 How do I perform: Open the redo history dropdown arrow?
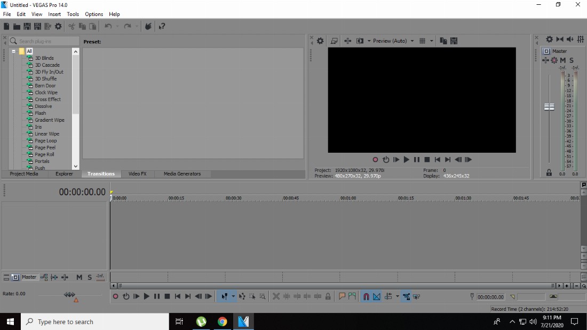coord(137,26)
